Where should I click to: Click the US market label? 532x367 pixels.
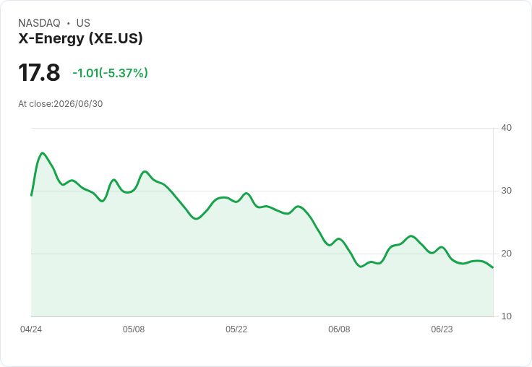[83, 23]
